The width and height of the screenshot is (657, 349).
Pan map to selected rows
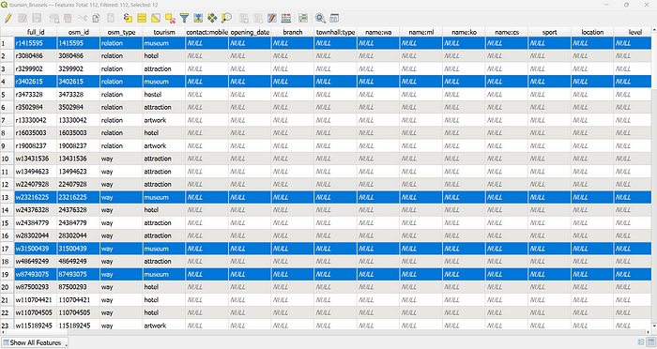click(x=212, y=18)
